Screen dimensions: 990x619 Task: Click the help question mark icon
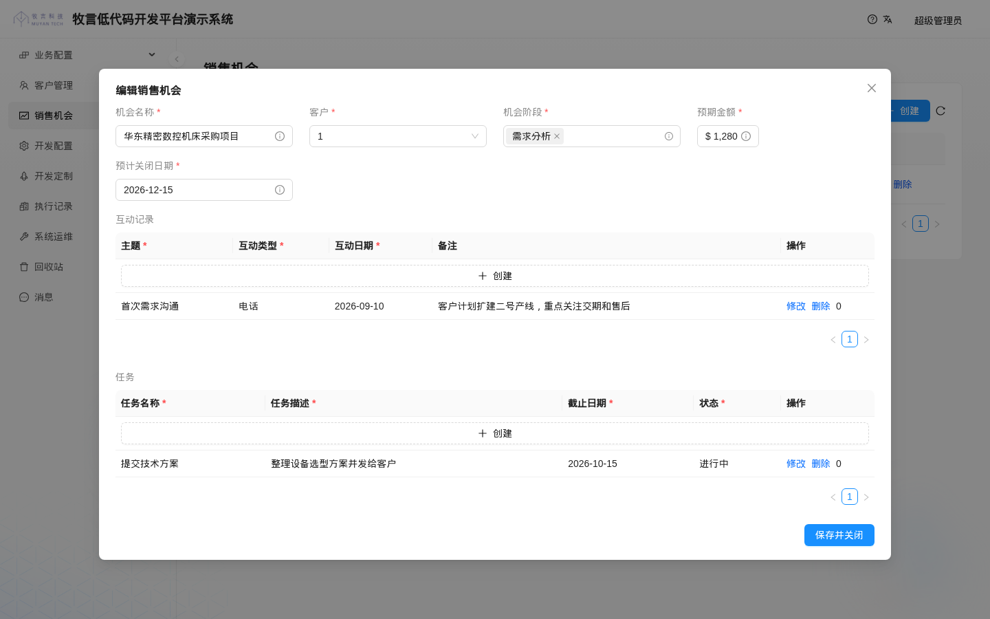coord(872,19)
